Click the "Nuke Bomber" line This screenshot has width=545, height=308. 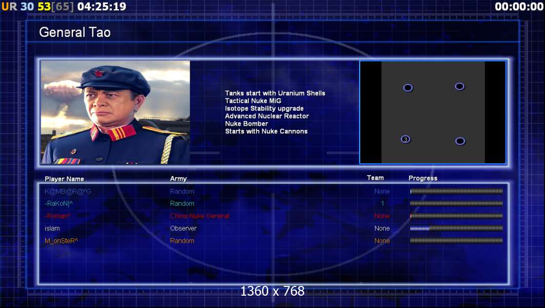pos(246,124)
